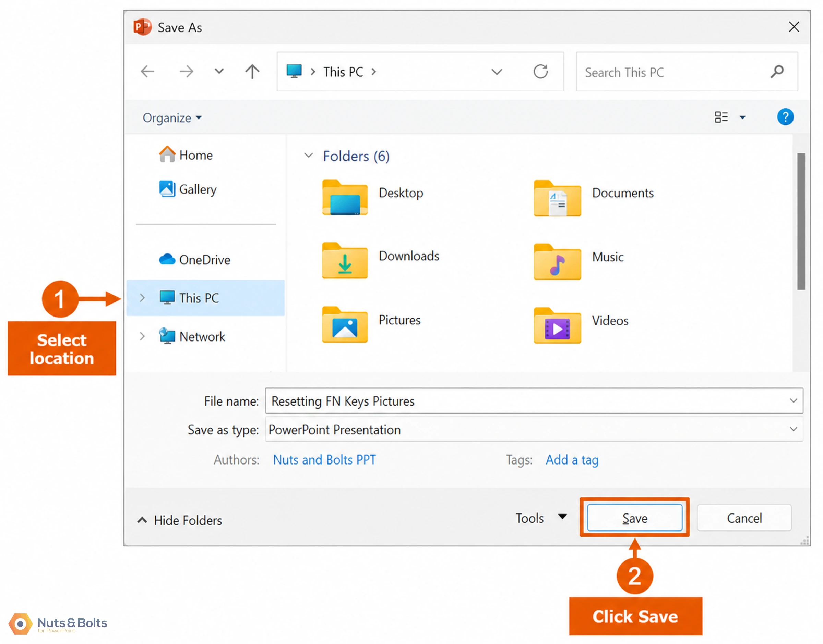
Task: Go forward using the right arrow
Action: (x=186, y=71)
